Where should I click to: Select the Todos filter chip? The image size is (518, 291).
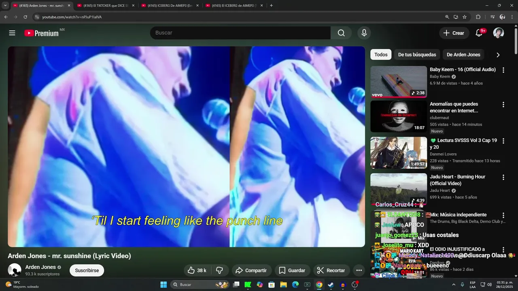[x=381, y=55]
